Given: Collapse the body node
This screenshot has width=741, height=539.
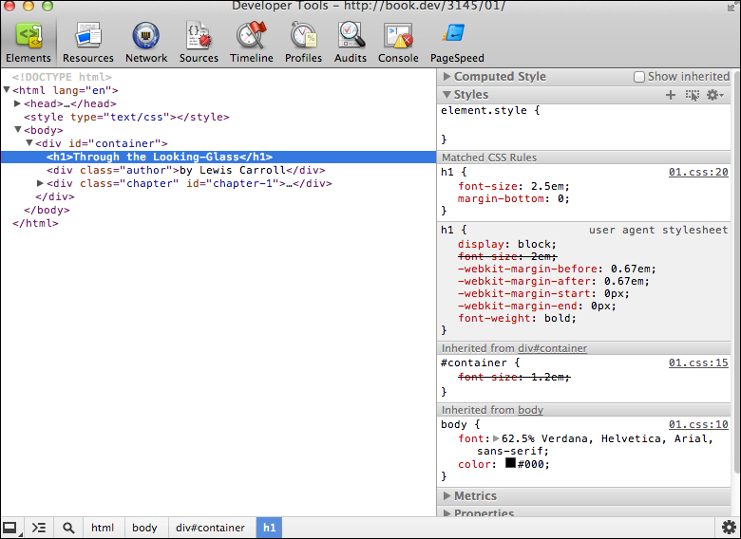Looking at the screenshot, I should 18,129.
